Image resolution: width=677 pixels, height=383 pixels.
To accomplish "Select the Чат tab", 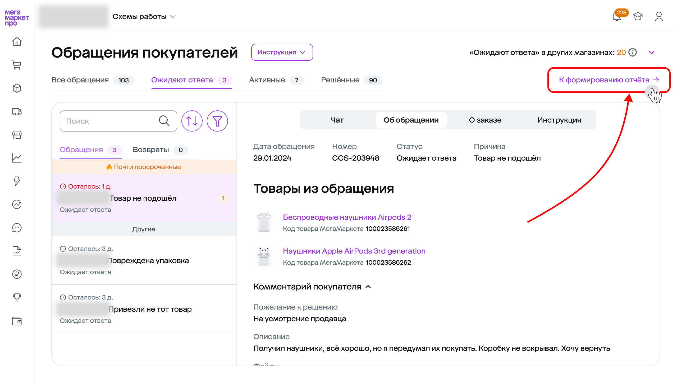I will pyautogui.click(x=337, y=120).
